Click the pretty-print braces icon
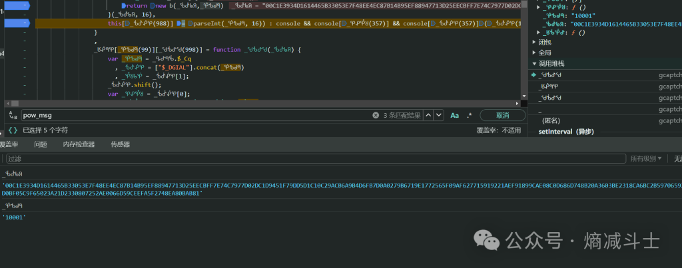The image size is (682, 268). tap(13, 130)
